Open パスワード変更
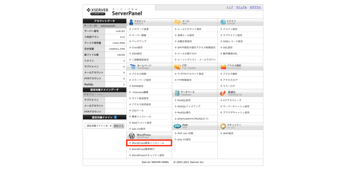The width and height of the screenshot is (346, 194). click(x=140, y=29)
